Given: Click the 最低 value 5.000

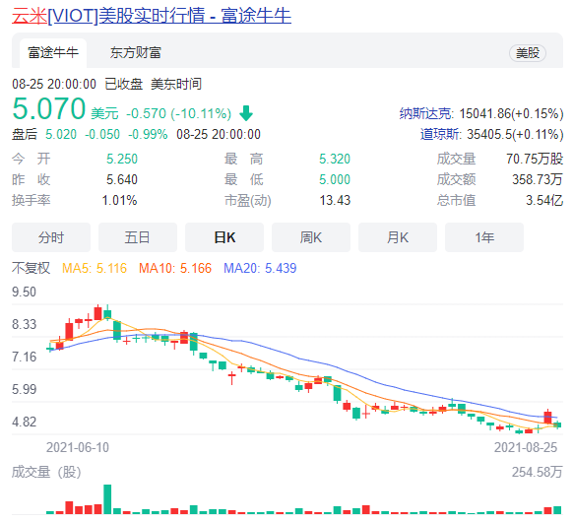Looking at the screenshot, I should click(x=335, y=179).
